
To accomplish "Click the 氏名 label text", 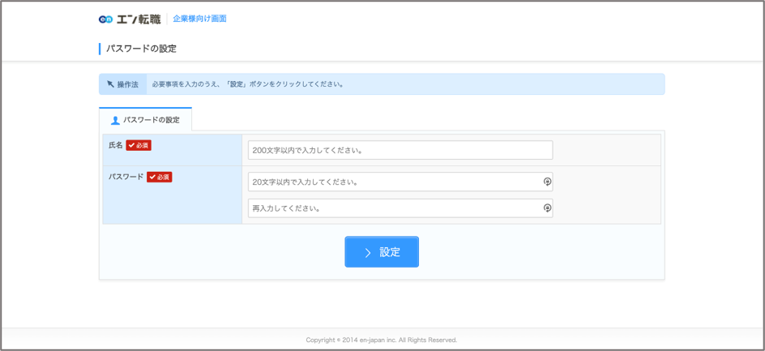I will click(x=116, y=145).
